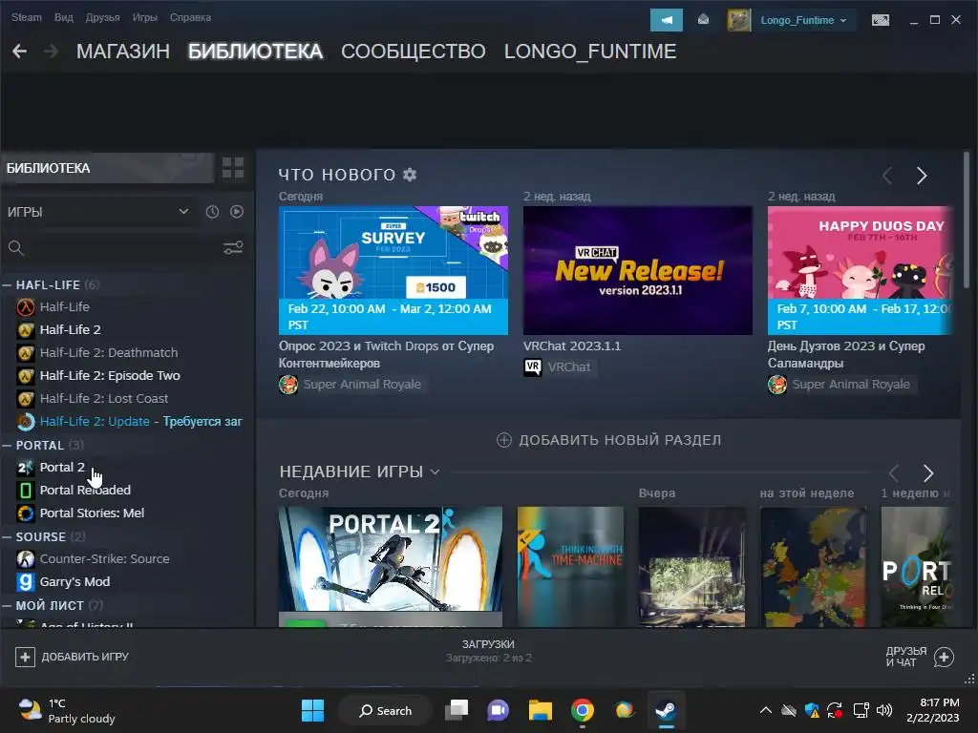Screen dimensions: 978x733
Task: Select Garry's Mod in the library
Action: coord(74,581)
